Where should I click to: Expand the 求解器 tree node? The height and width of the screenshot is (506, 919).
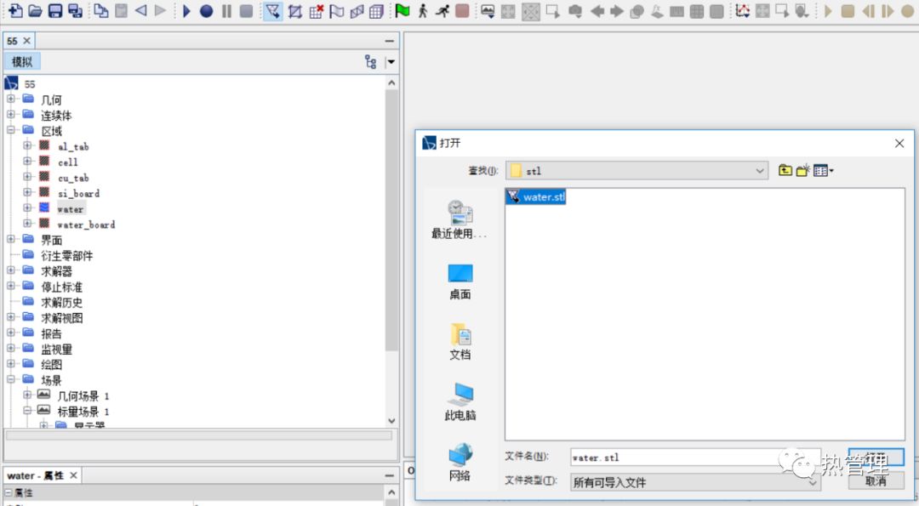click(10, 270)
